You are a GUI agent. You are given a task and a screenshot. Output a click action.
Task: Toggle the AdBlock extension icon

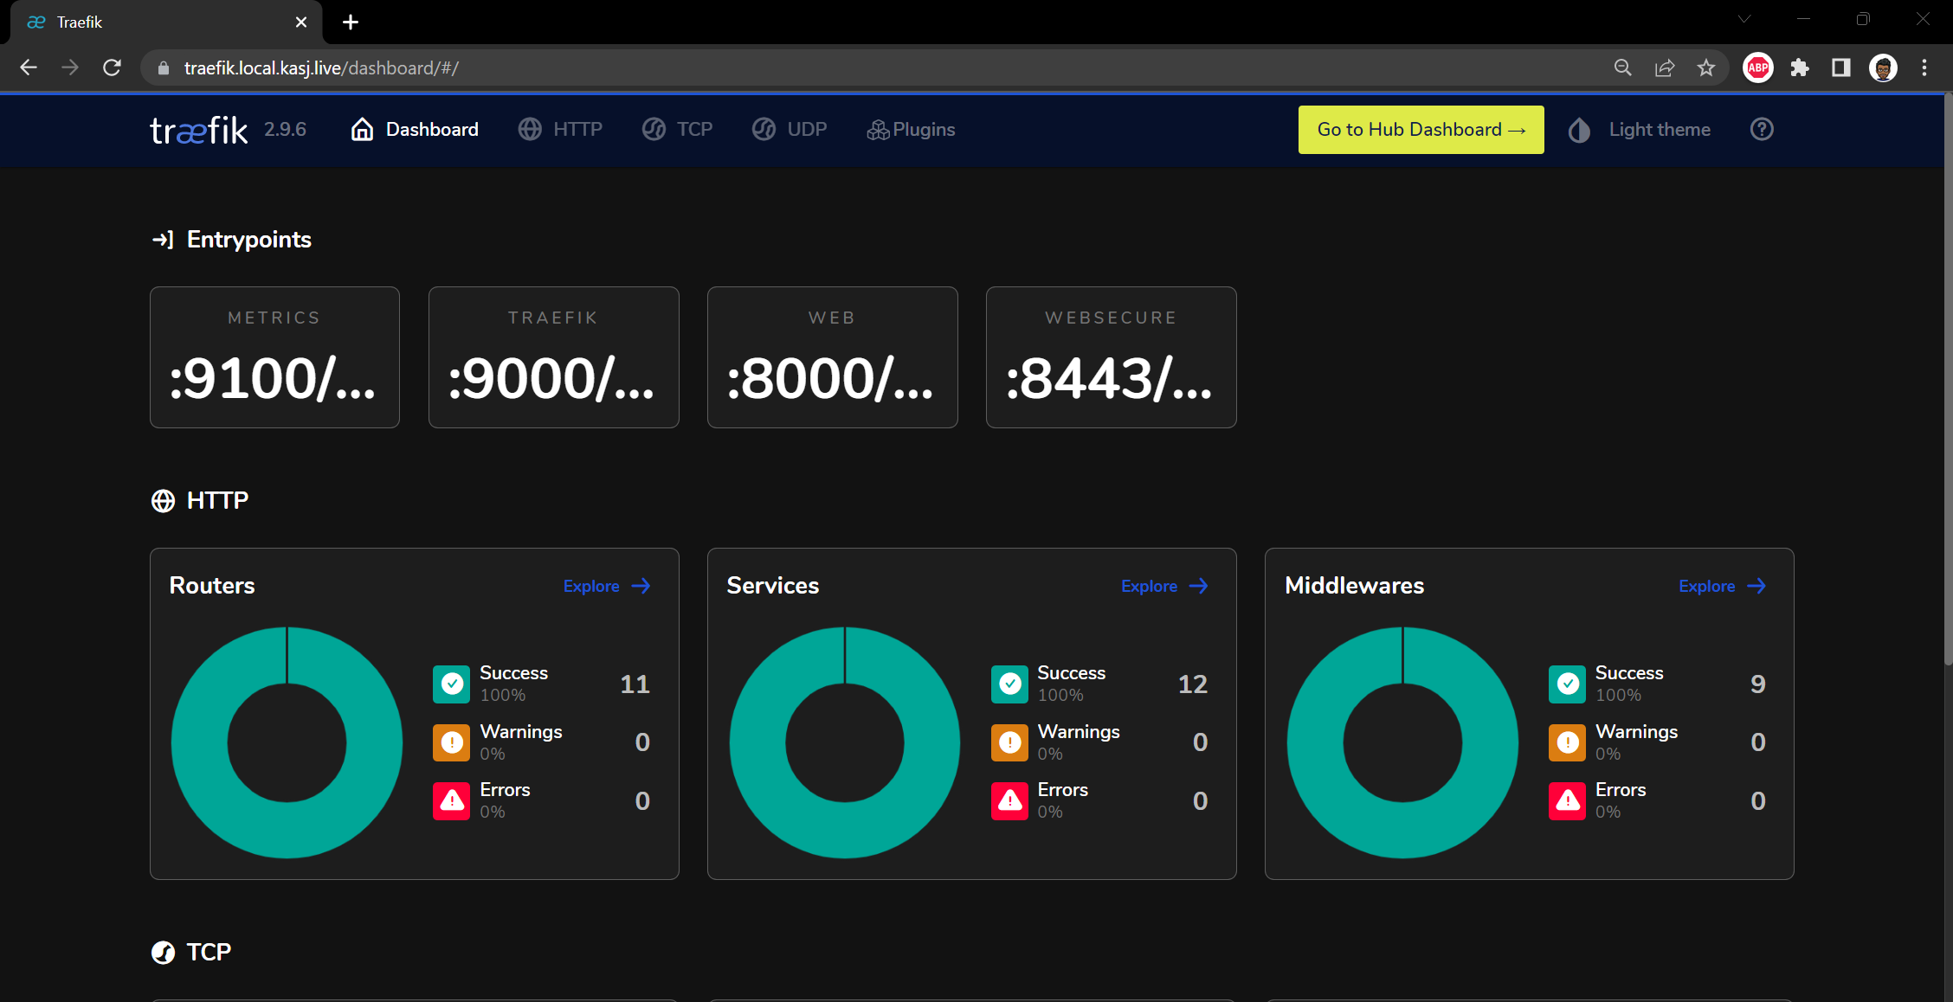(1756, 67)
